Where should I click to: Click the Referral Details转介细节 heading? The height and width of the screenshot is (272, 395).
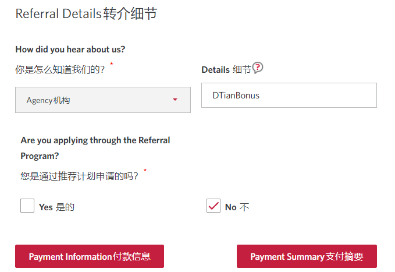pos(87,13)
